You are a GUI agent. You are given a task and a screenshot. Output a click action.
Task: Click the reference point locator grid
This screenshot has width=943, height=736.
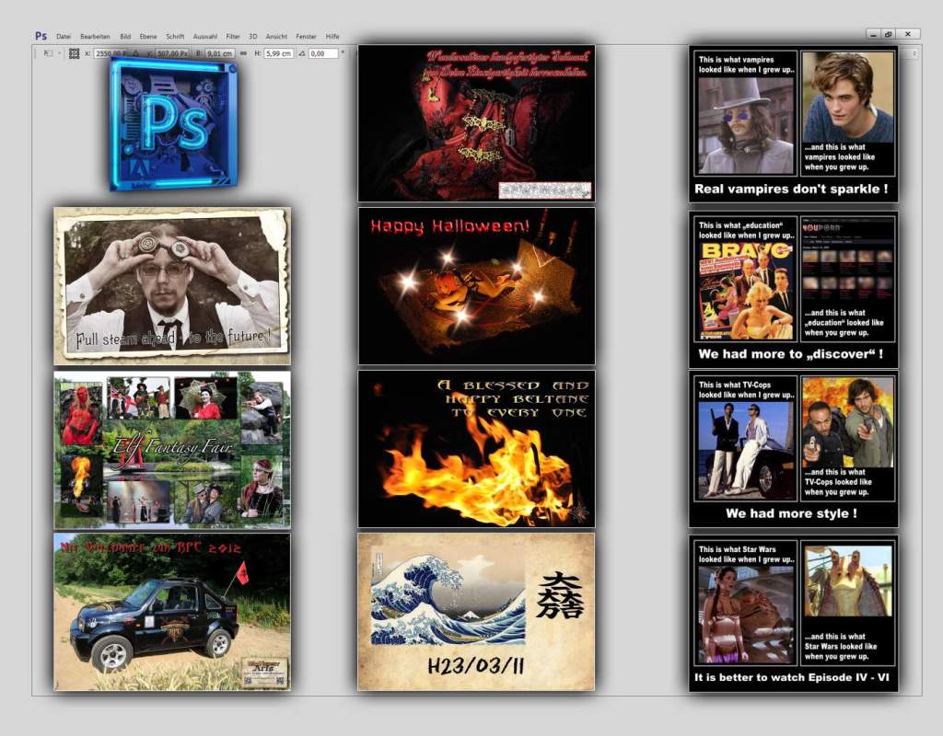(x=74, y=54)
